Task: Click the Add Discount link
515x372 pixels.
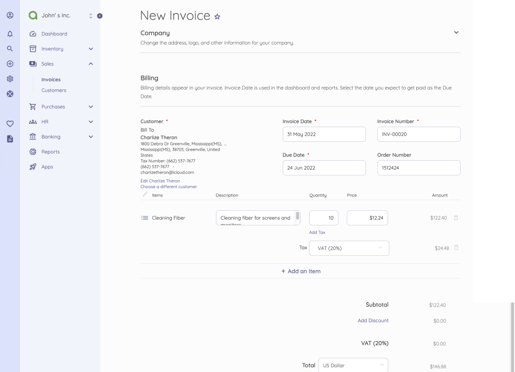Action: click(x=373, y=321)
